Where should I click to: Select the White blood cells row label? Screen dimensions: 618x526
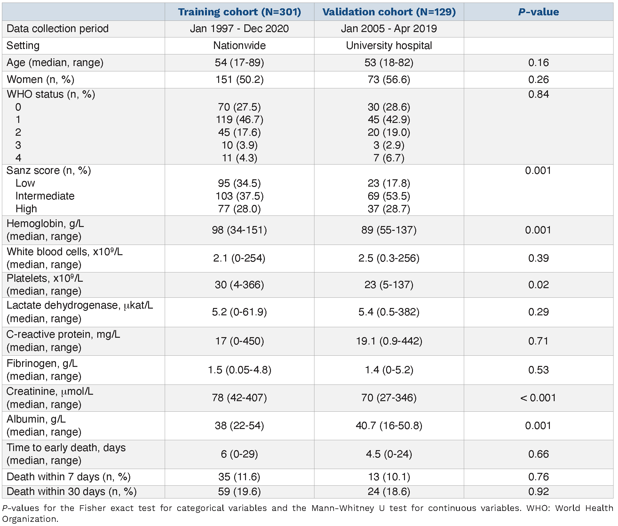click(64, 258)
